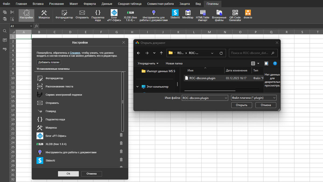Screen dimensions: 323x182
Task: Switch to the Вставка ribbon tab
Action: 38,4
